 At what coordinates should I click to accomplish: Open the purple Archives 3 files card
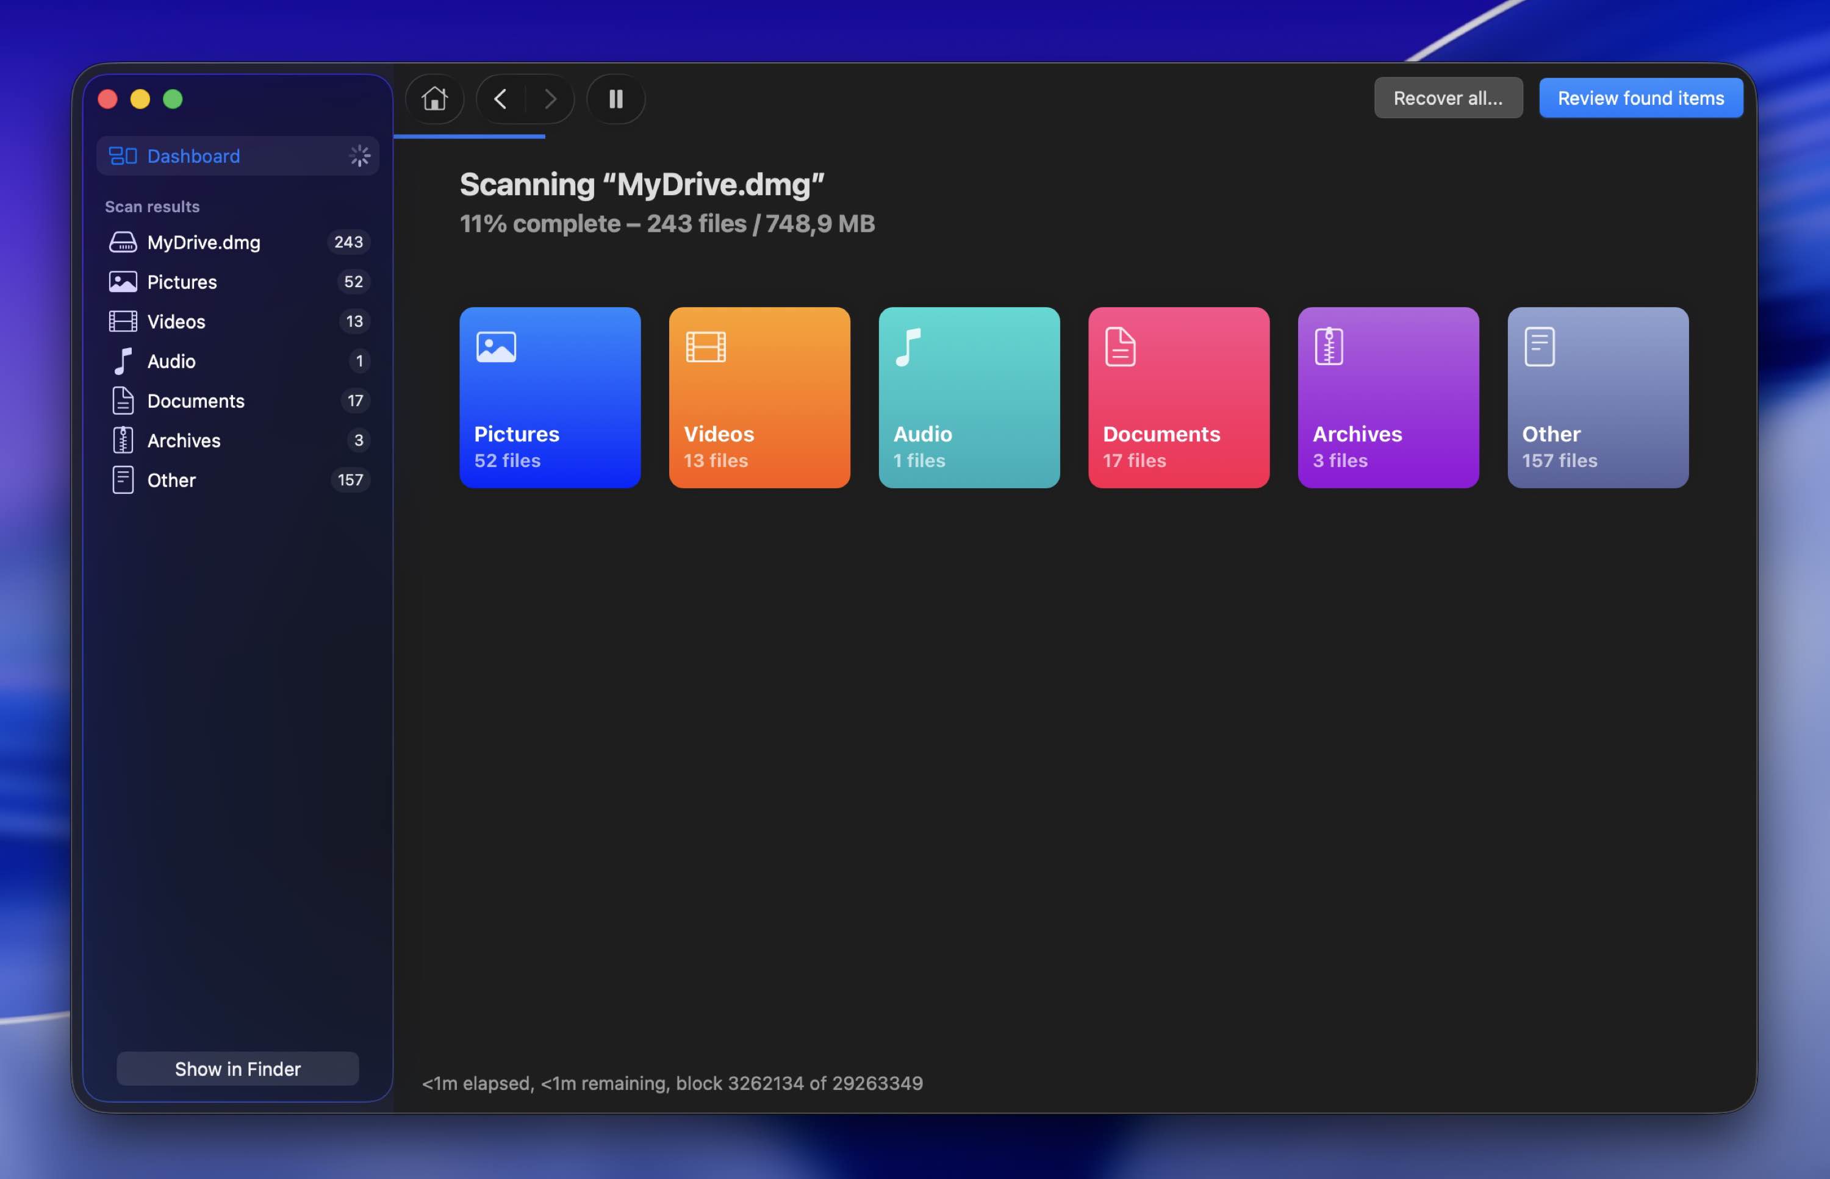pos(1388,397)
